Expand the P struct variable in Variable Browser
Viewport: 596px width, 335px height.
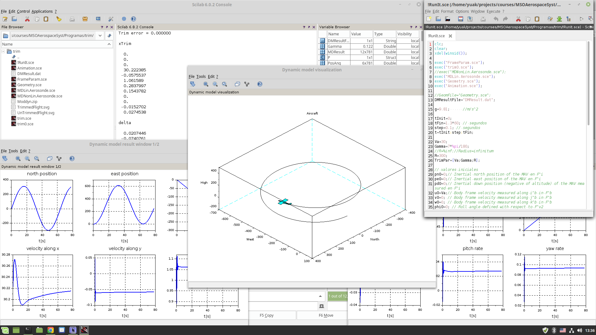click(x=322, y=57)
